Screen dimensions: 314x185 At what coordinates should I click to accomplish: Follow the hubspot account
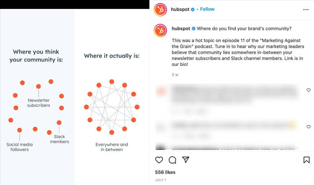pos(207,9)
